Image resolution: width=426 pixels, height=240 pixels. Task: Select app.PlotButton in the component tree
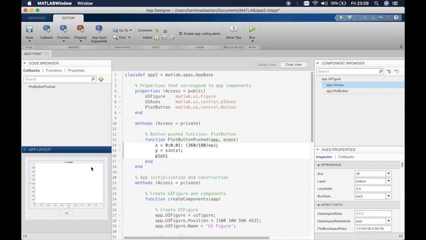pyautogui.click(x=337, y=91)
